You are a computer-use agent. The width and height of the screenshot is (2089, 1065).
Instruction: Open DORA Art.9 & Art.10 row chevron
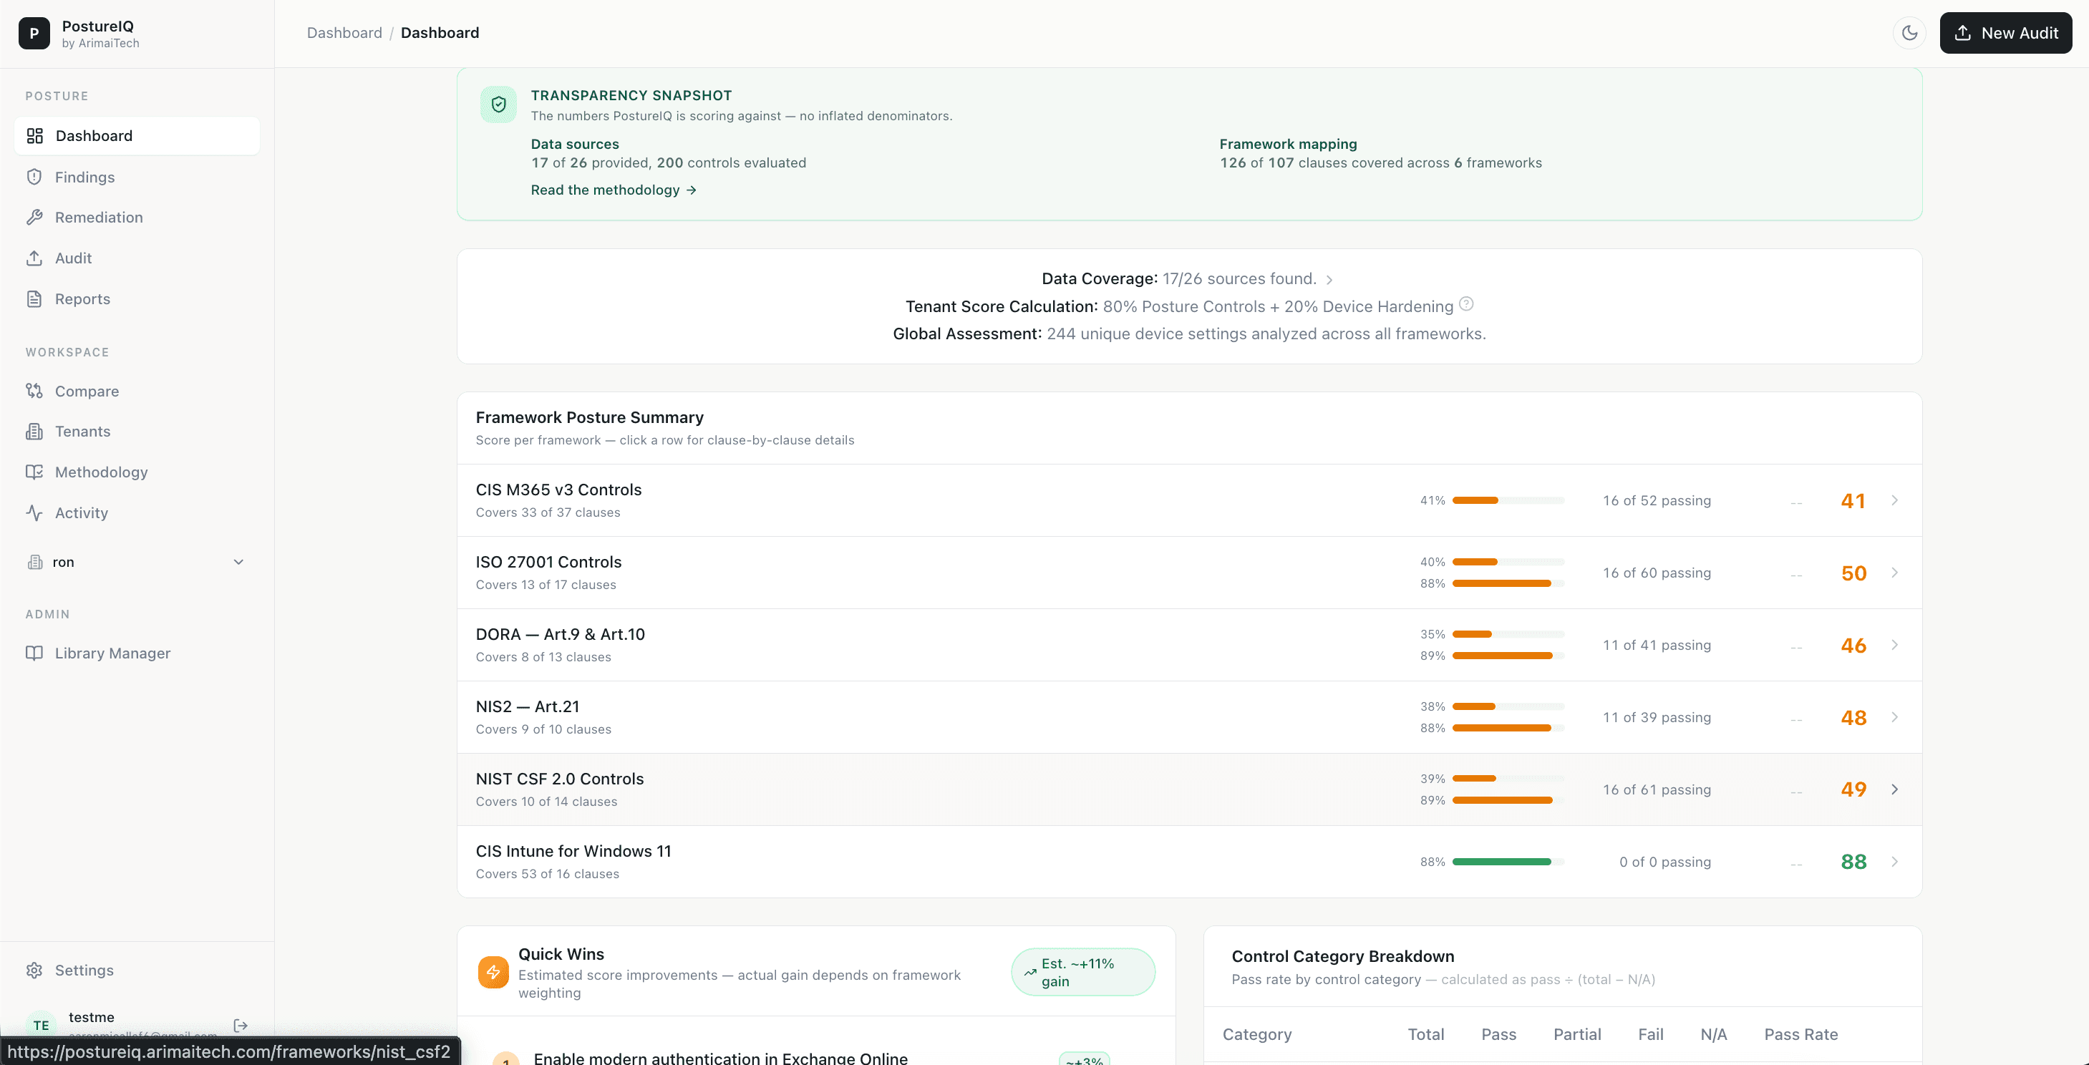1894,644
